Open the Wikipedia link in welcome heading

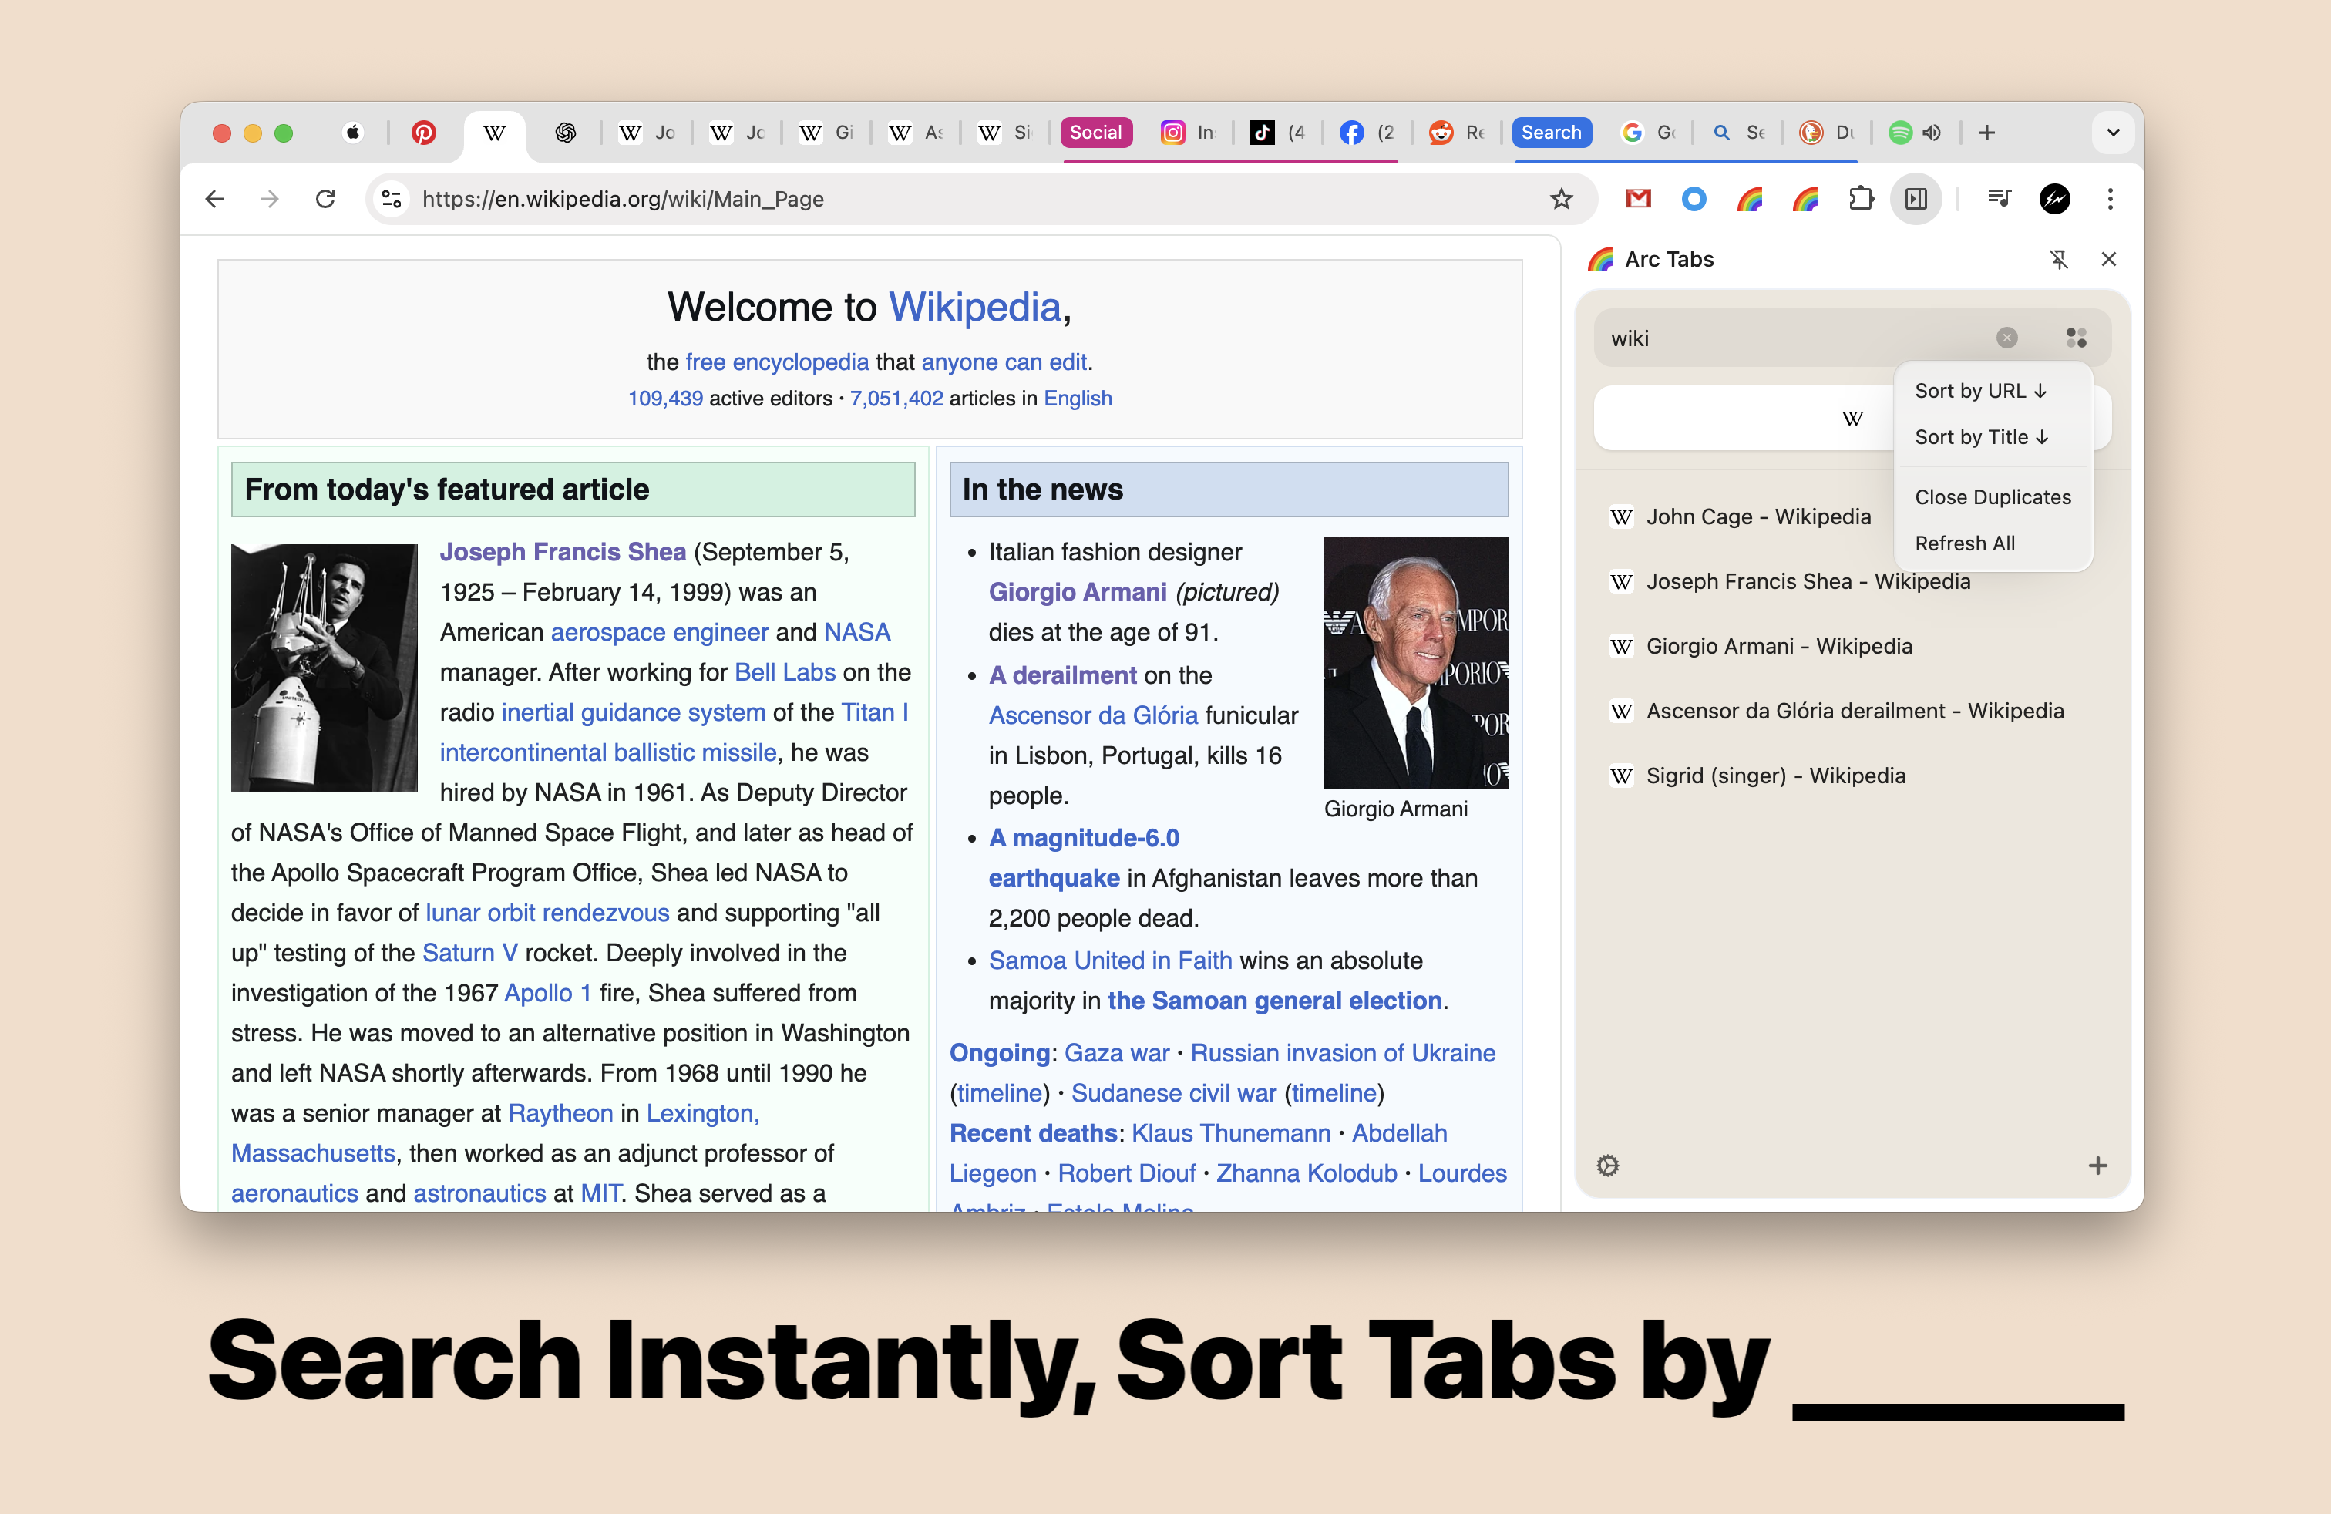[x=974, y=308]
